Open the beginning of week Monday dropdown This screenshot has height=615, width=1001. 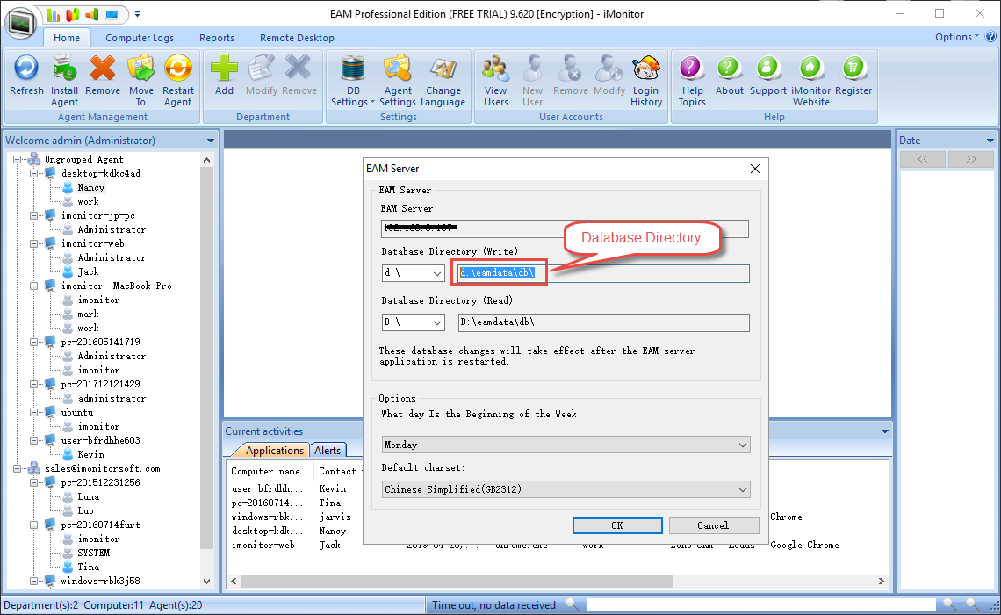565,445
